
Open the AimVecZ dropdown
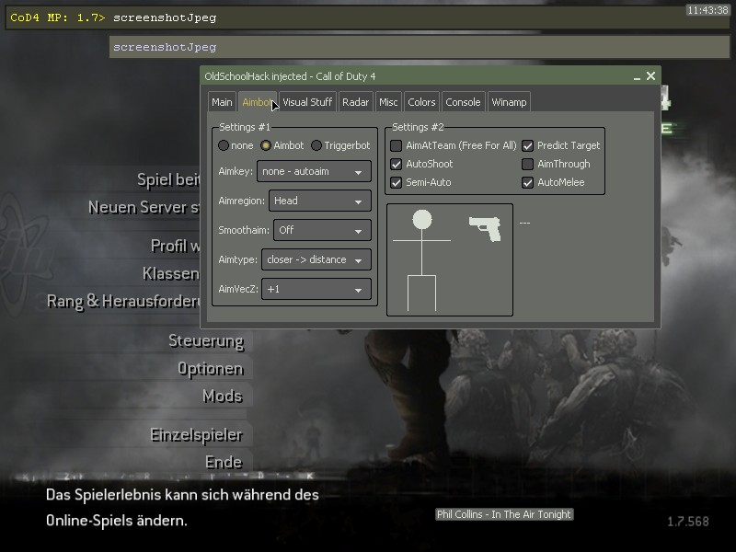pyautogui.click(x=316, y=289)
